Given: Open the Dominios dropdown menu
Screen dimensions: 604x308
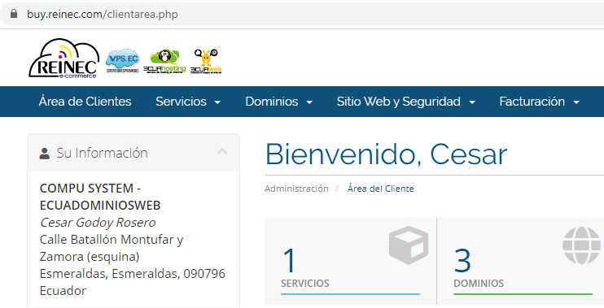Looking at the screenshot, I should click(x=279, y=102).
